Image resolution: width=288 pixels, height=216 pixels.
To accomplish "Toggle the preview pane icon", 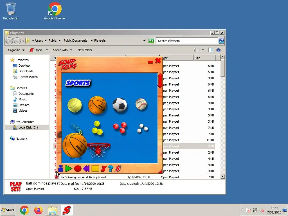I will click(211, 50).
